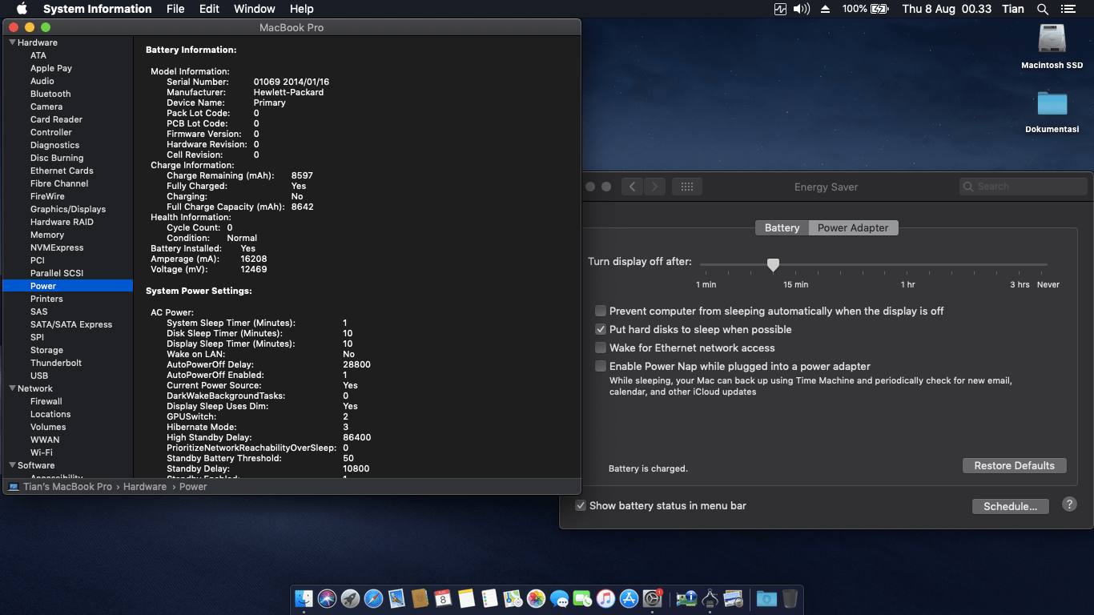Open the Help menu
The image size is (1094, 615).
pos(302,9)
